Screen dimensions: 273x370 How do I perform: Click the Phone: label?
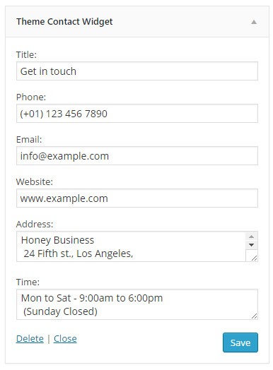click(x=31, y=97)
